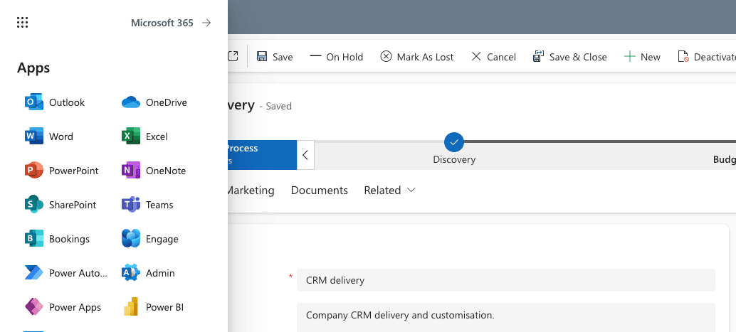The height and width of the screenshot is (332, 736).
Task: Select the Discovery stage circle
Action: coord(454,142)
